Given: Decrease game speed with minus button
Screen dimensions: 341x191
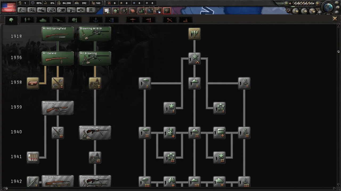Looking at the screenshot, I should click(286, 3).
